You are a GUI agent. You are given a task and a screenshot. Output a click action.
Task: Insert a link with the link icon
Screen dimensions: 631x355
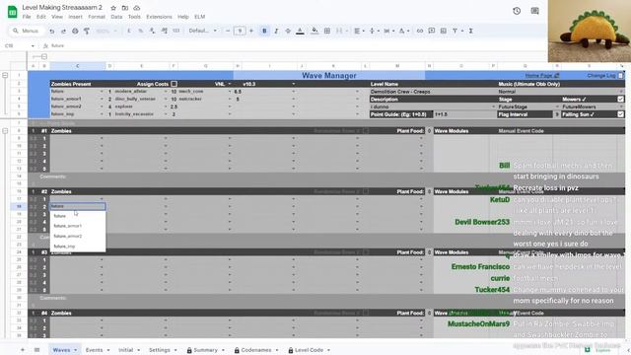coord(420,31)
